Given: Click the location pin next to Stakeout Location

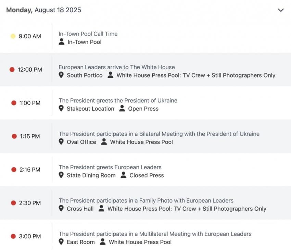Looking at the screenshot, I should 61,108.
